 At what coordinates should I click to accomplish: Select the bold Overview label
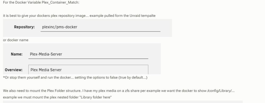click(14, 70)
